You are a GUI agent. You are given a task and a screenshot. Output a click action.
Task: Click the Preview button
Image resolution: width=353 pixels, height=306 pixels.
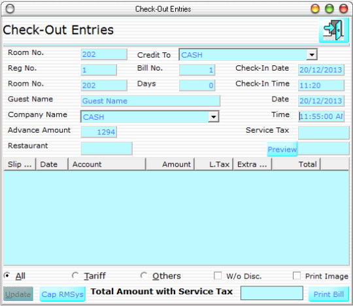pyautogui.click(x=282, y=149)
